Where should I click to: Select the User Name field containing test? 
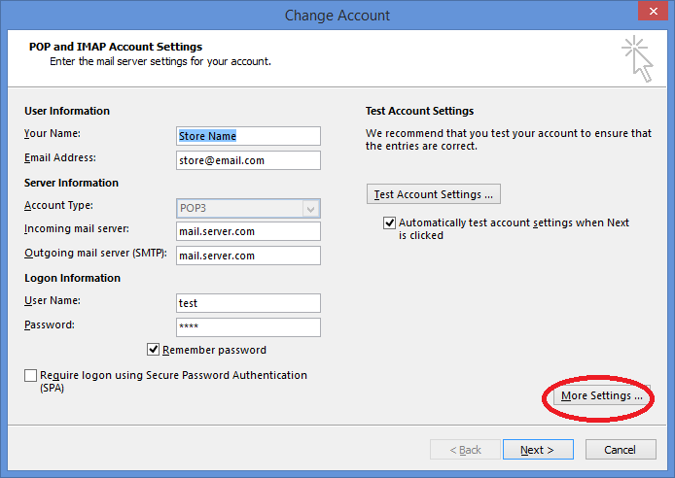[x=248, y=303]
